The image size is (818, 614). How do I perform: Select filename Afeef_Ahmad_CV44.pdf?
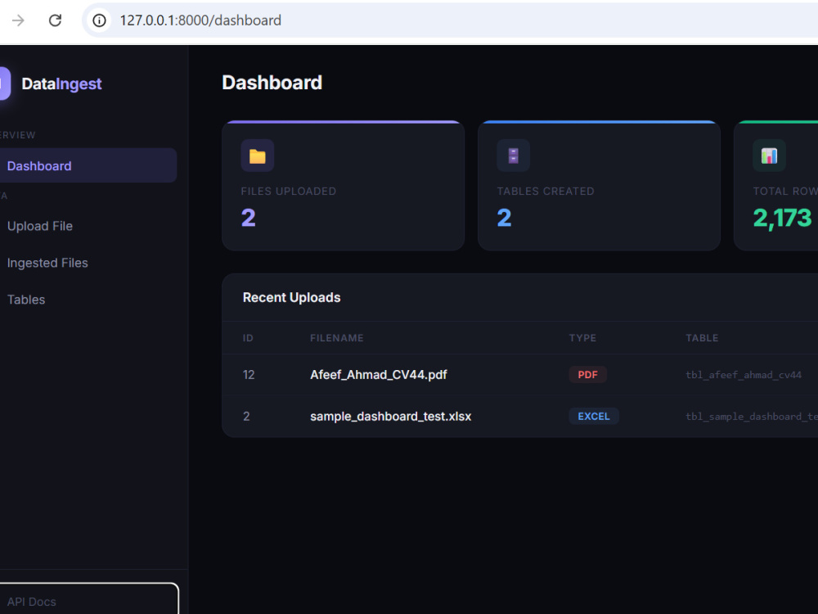click(x=378, y=374)
